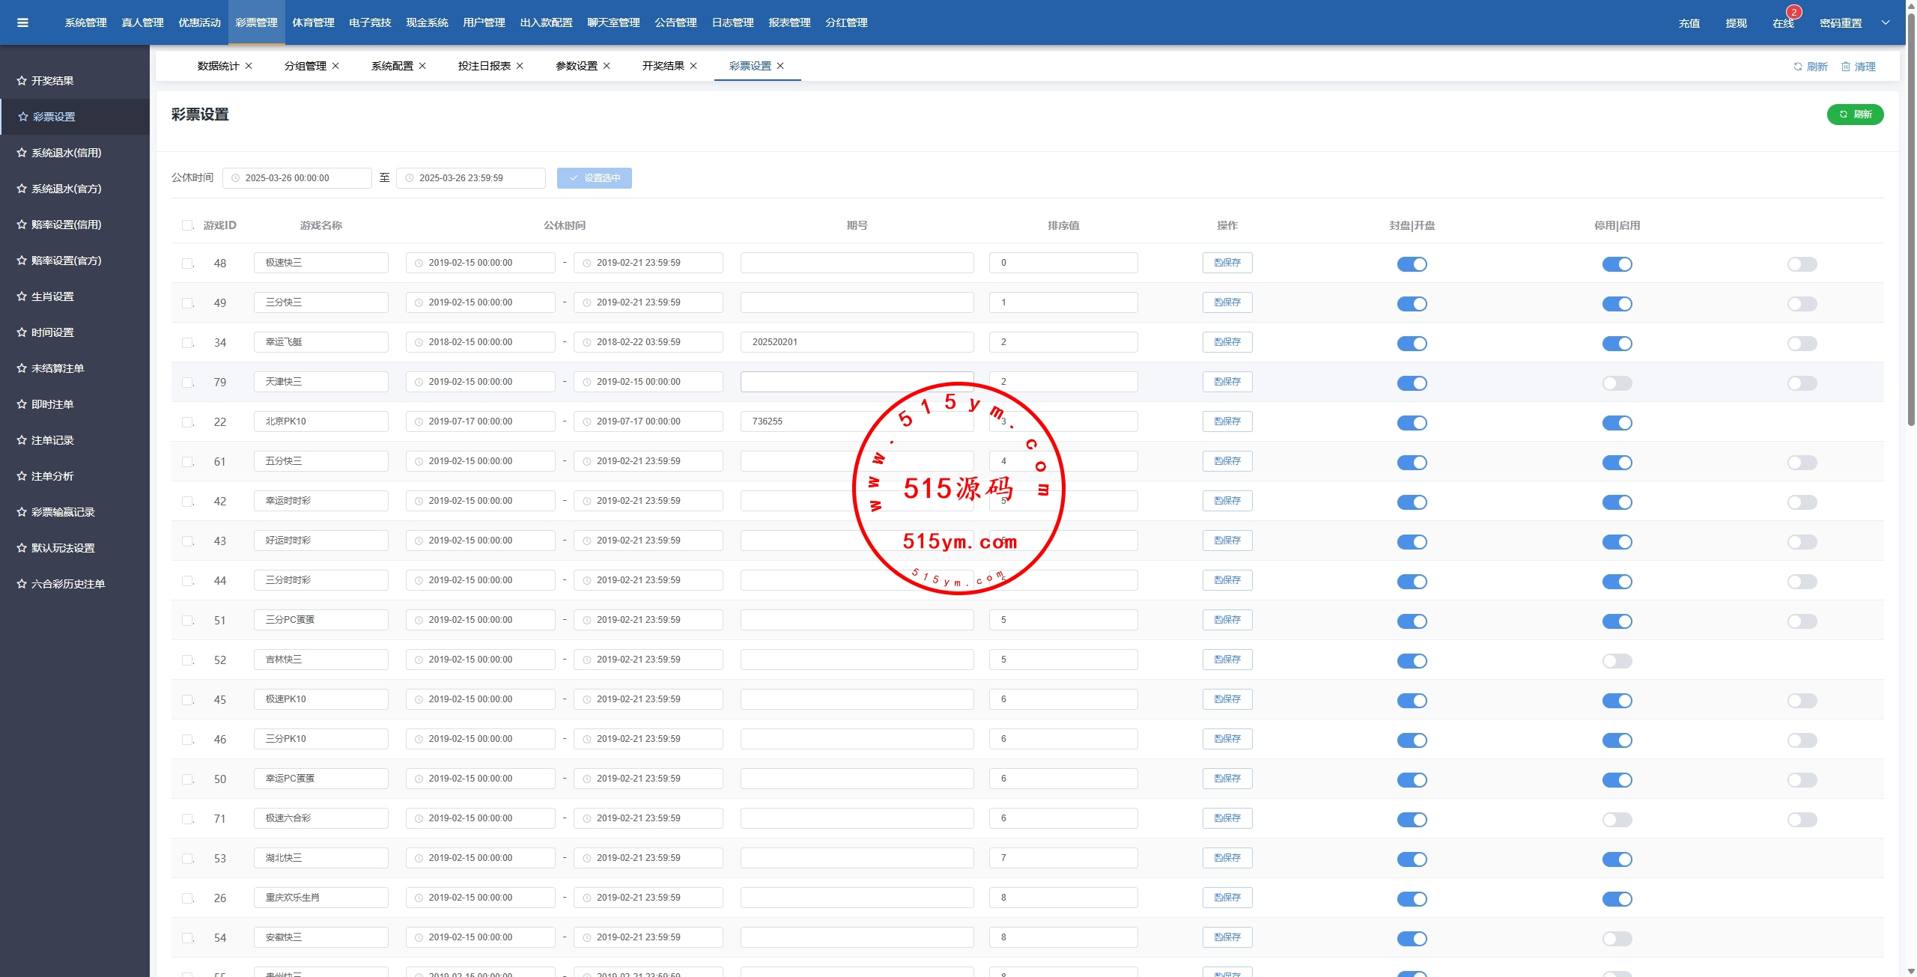The height and width of the screenshot is (977, 1917).
Task: Click the hamburger menu icon
Action: point(22,22)
